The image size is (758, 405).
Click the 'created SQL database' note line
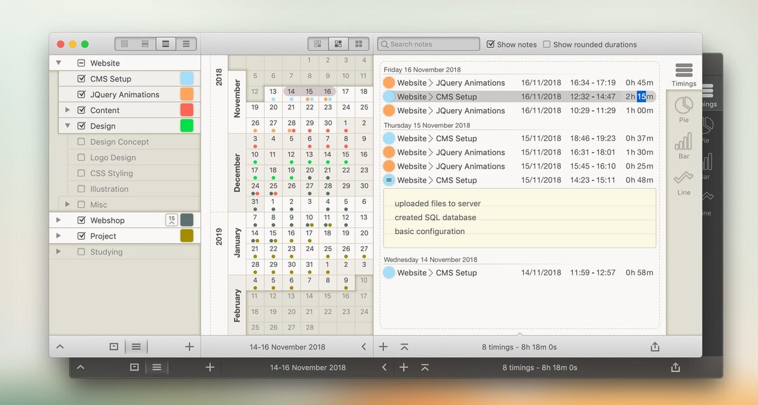point(435,218)
